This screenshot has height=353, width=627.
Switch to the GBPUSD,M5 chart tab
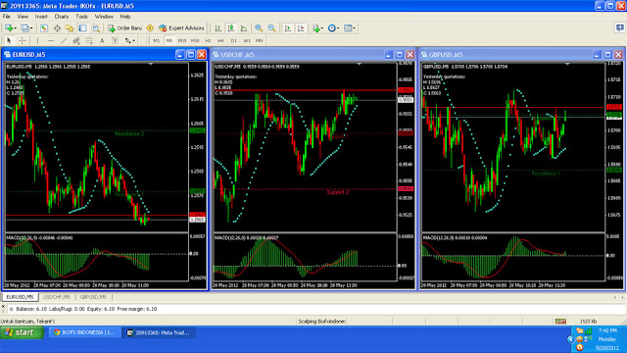point(93,297)
